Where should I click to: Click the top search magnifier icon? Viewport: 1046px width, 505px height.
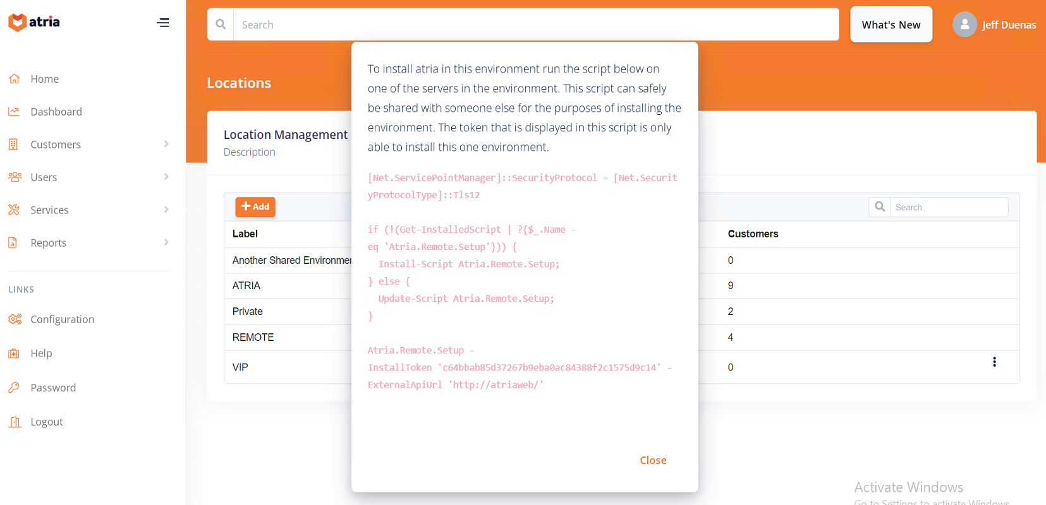click(221, 25)
